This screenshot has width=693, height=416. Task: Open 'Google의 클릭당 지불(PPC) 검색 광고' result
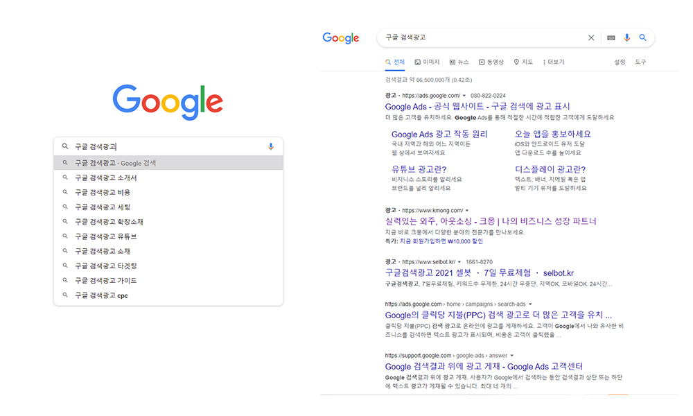tap(498, 315)
